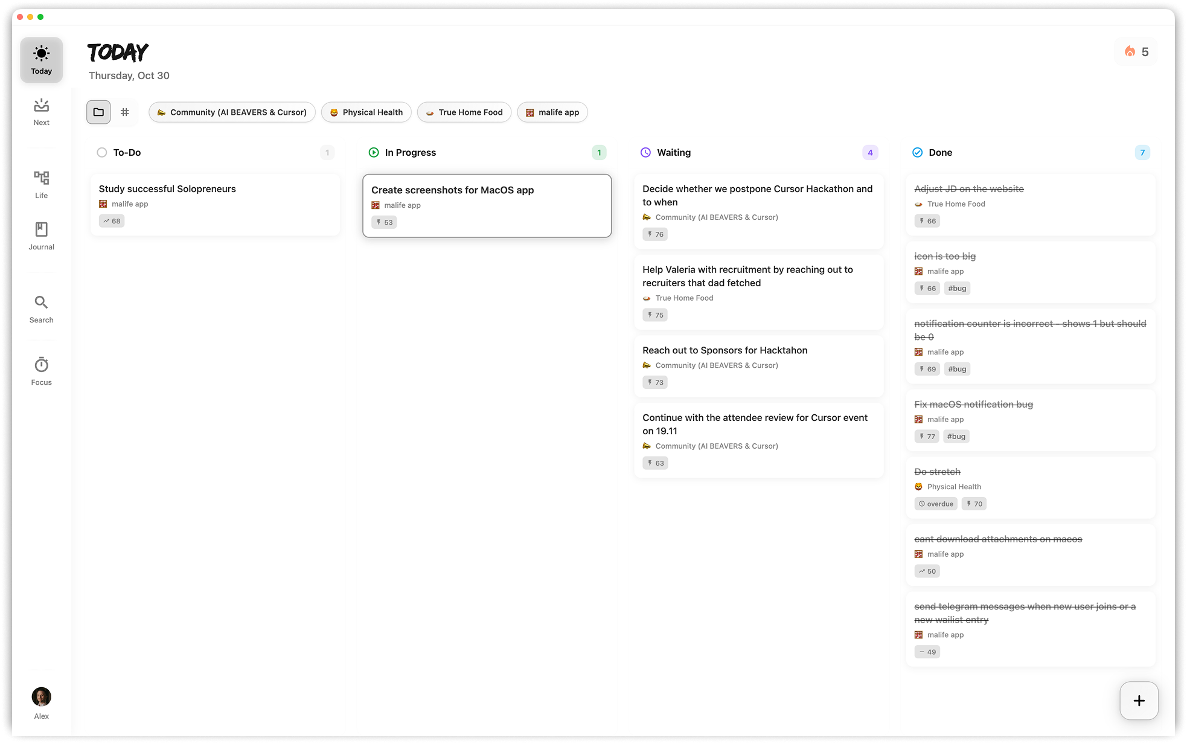Toggle the malife app filter chip
This screenshot has width=1187, height=744.
pos(552,112)
